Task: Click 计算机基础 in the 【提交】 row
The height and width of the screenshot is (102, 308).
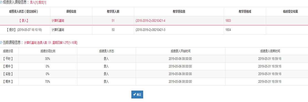Action: point(58,30)
